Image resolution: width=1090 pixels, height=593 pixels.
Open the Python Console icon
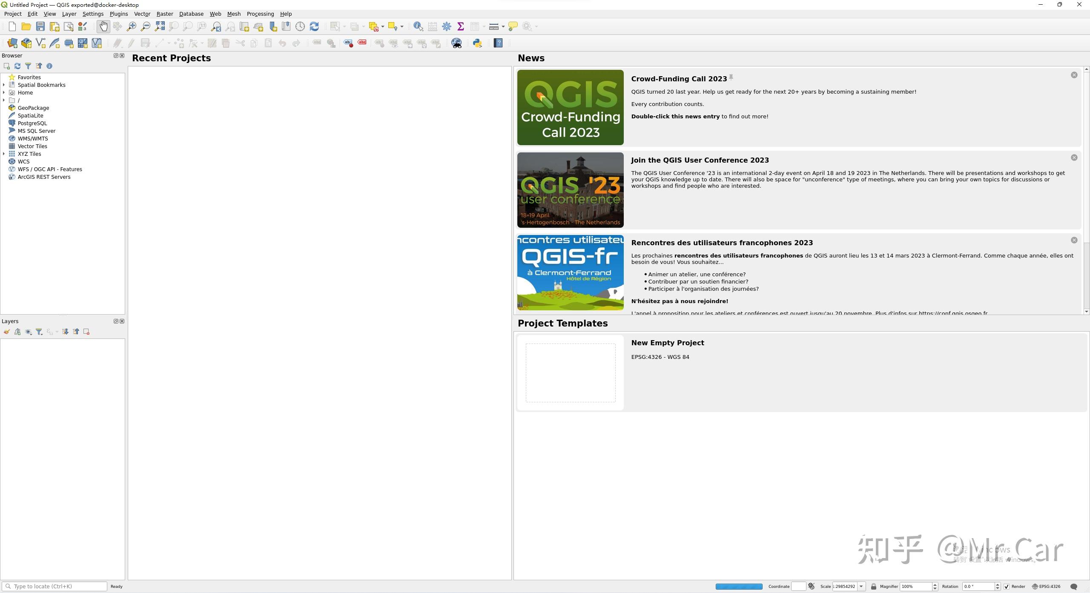click(x=477, y=43)
